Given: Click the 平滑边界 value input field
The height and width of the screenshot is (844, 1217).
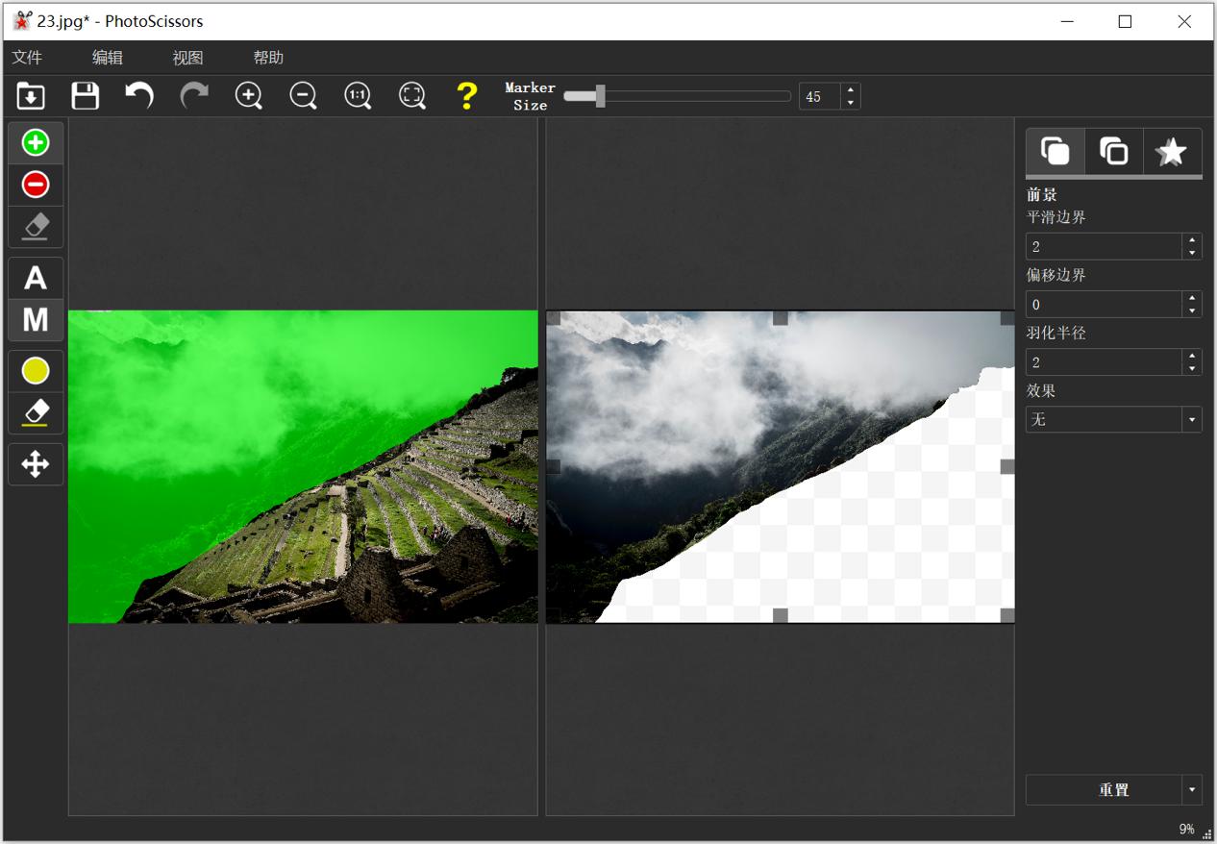Looking at the screenshot, I should point(1103,247).
